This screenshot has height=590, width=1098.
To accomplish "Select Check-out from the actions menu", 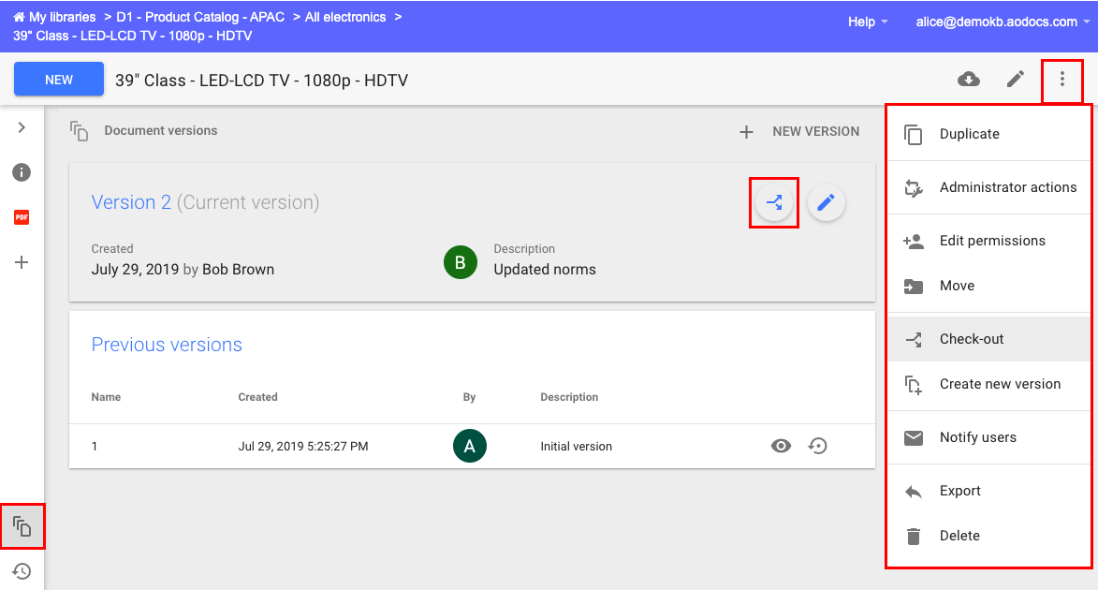I will (972, 339).
